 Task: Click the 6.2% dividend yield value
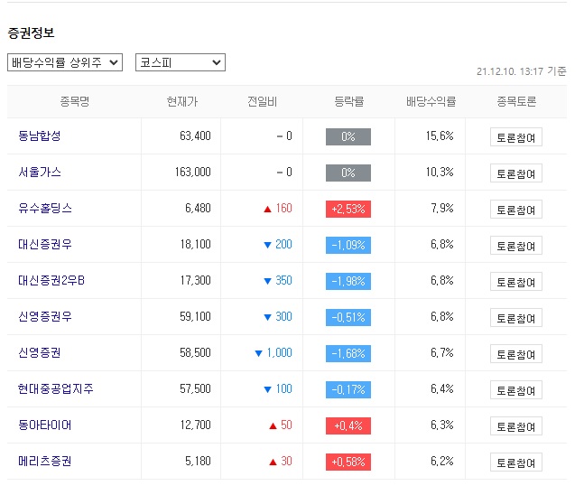pyautogui.click(x=442, y=462)
